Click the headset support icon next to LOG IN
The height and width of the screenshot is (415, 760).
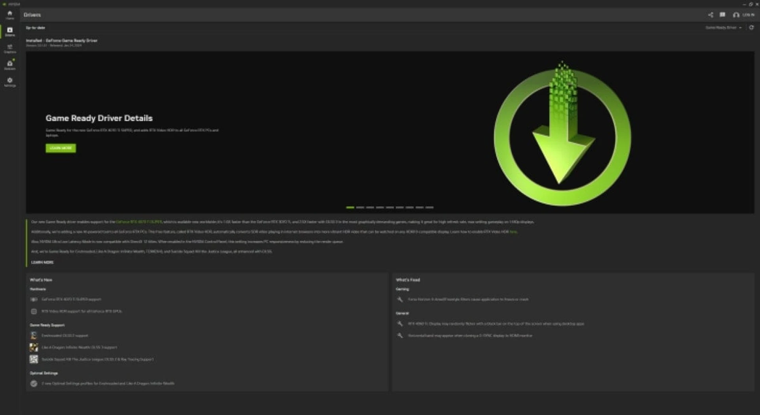(736, 15)
